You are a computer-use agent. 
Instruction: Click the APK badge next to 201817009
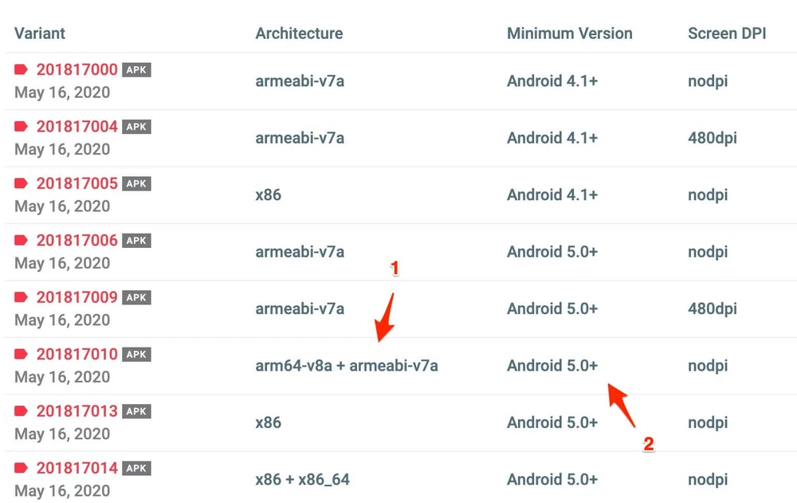[136, 297]
